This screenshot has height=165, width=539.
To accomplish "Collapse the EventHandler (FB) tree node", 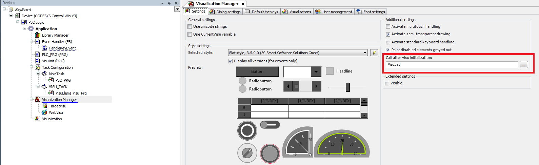I will 32,42.
